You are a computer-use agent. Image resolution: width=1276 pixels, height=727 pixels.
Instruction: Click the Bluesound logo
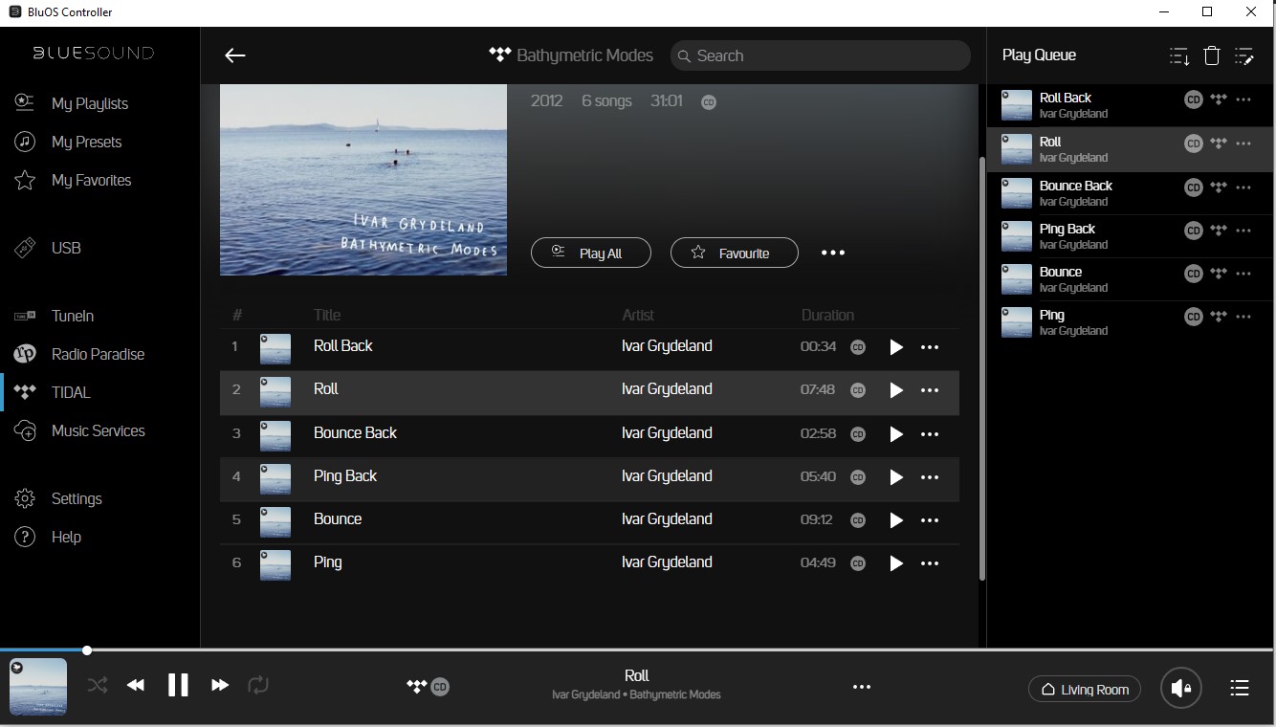(x=94, y=54)
